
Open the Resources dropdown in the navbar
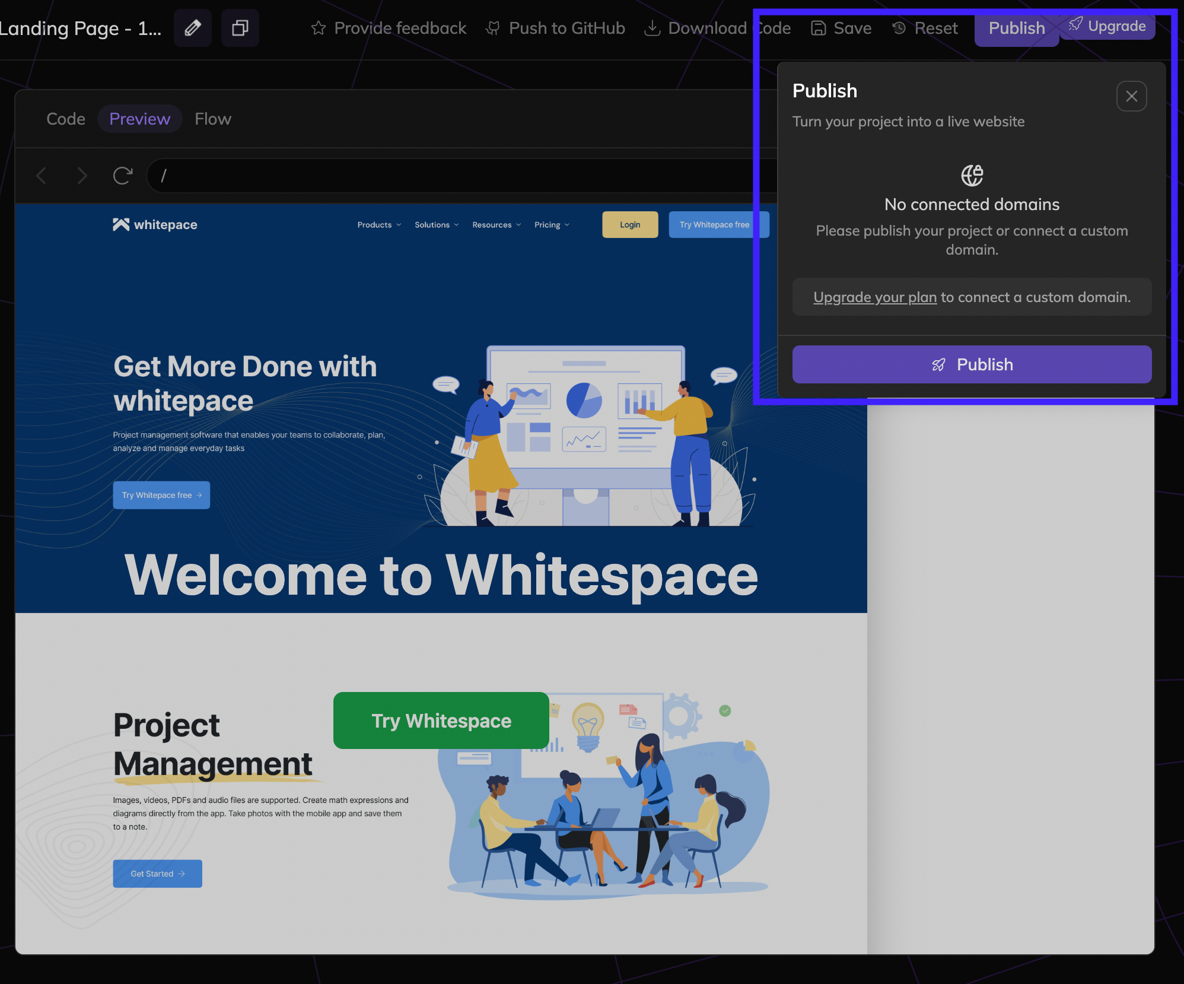pyautogui.click(x=496, y=225)
